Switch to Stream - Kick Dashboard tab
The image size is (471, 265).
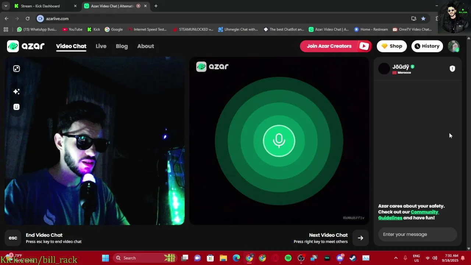(x=44, y=6)
